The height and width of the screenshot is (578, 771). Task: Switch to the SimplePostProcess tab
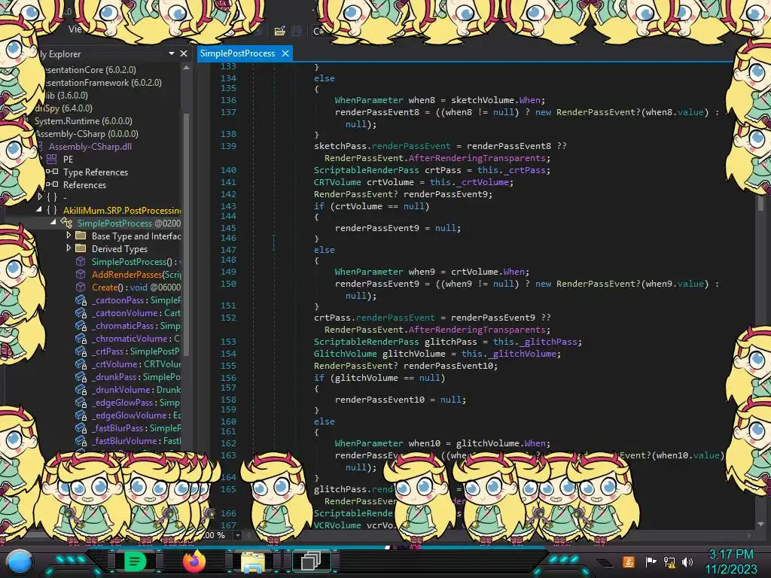237,53
